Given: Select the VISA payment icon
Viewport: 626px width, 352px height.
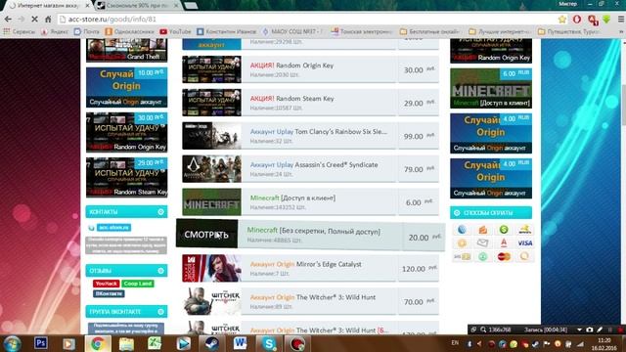Looking at the screenshot, I should [x=524, y=243].
